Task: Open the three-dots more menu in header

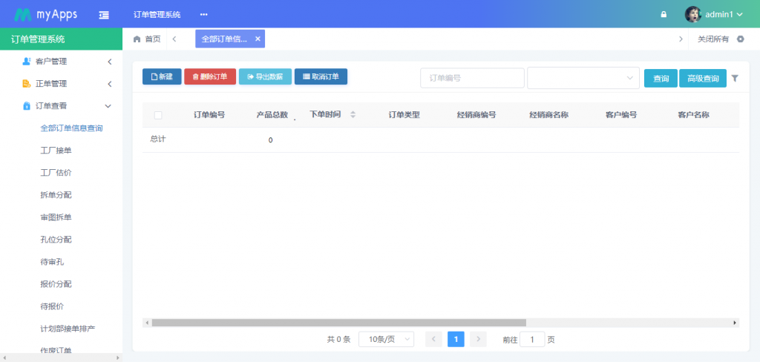Action: [x=204, y=15]
